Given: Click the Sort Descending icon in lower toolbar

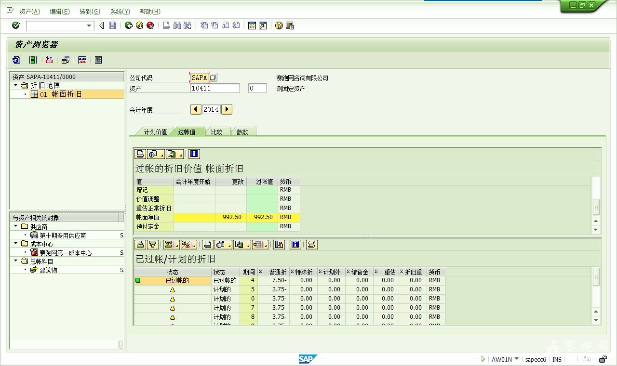Looking at the screenshot, I should click(x=153, y=245).
